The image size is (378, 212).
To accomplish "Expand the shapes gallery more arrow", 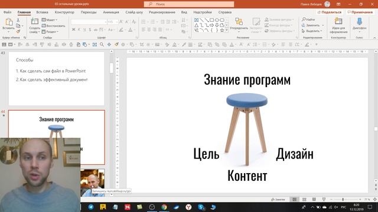I will 227,31.
